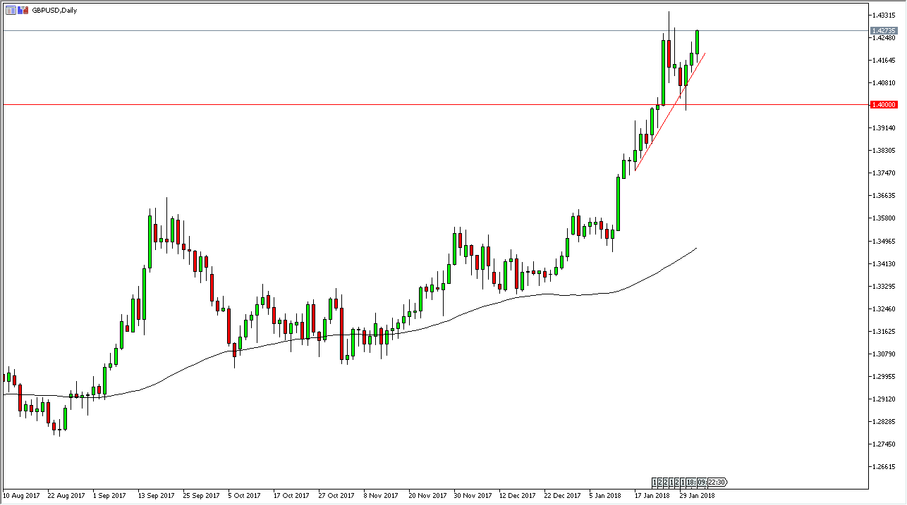The height and width of the screenshot is (505, 907).
Task: Select the 22 Dec 2017 axis label
Action: tap(563, 496)
